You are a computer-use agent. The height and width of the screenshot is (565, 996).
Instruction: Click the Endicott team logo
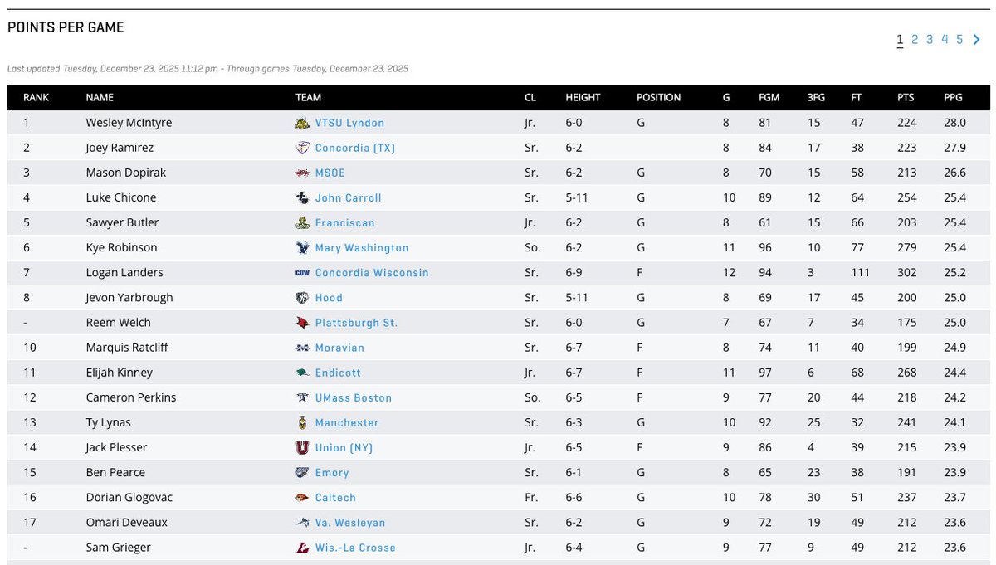302,373
